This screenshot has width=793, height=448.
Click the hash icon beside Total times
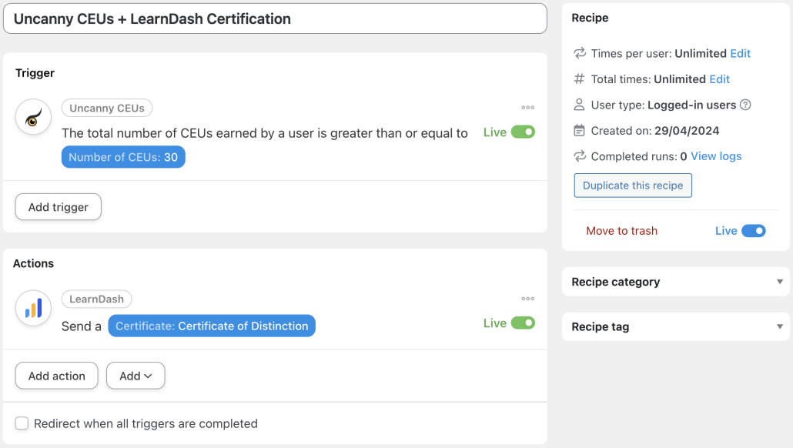(578, 79)
